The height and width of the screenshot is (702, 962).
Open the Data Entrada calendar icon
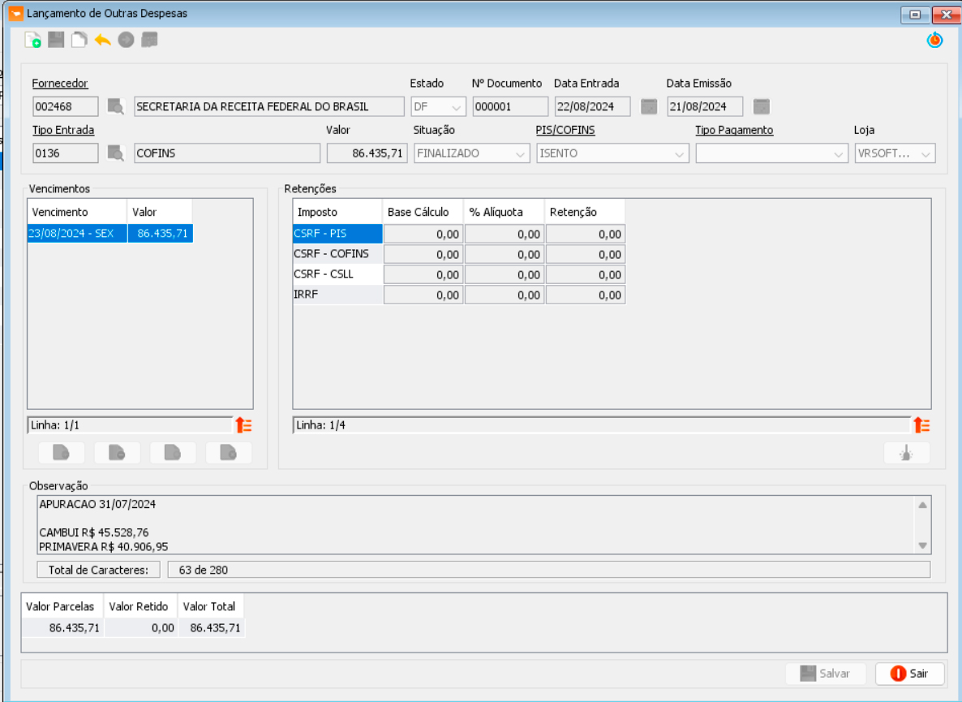pyautogui.click(x=648, y=106)
